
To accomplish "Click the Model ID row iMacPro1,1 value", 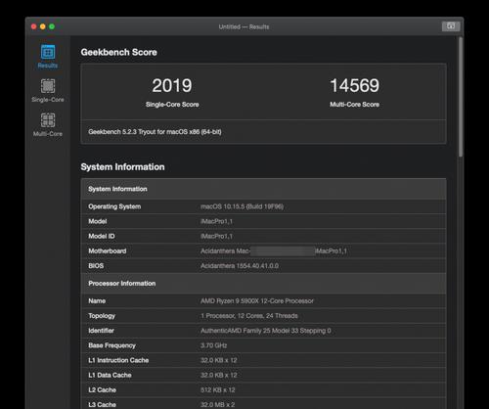I will [216, 236].
